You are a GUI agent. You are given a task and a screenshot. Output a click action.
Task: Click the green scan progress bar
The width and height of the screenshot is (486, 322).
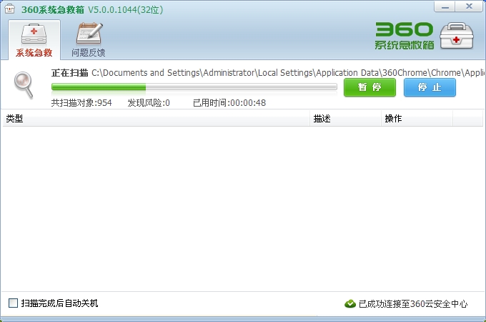(x=194, y=87)
